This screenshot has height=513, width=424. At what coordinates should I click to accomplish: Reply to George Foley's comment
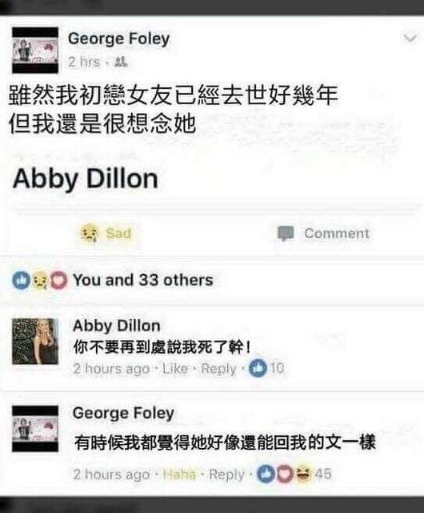pyautogui.click(x=226, y=475)
